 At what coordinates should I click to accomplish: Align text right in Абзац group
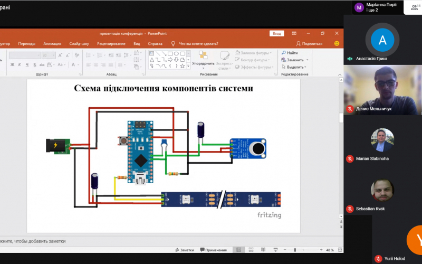tap(103, 64)
